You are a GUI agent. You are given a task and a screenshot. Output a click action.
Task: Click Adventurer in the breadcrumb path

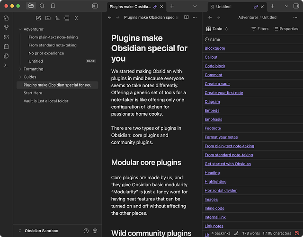pos(248,18)
